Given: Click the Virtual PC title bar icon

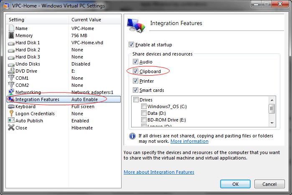Looking at the screenshot, I should pos(7,6).
